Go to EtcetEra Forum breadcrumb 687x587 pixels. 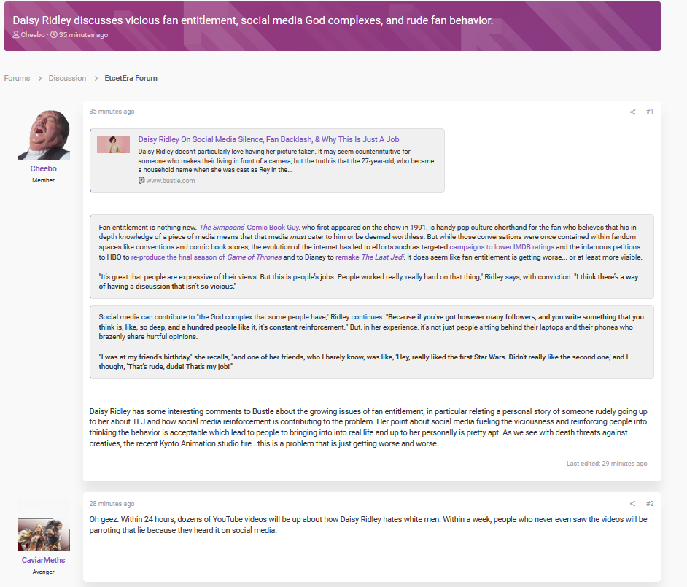131,79
